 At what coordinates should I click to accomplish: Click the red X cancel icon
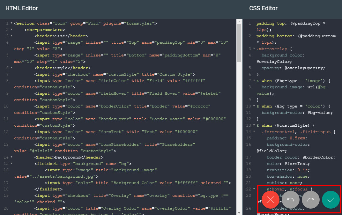click(270, 200)
